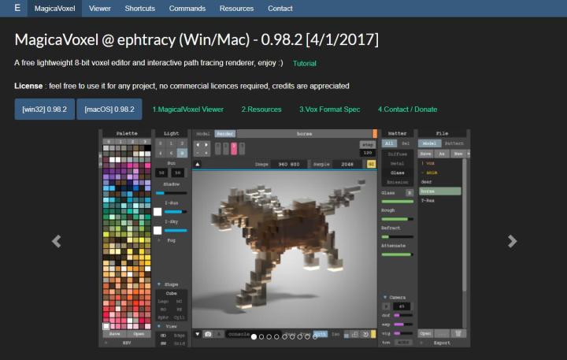Viewport: 567px width, 360px height.
Task: Click the orange marker beside the horse title
Action: point(375,133)
